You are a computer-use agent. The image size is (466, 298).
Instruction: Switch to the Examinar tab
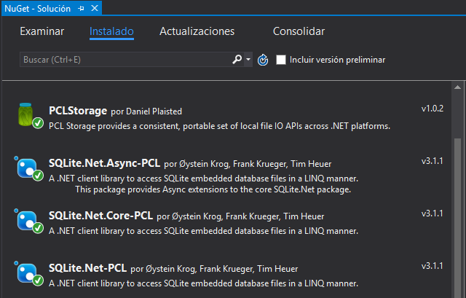pos(42,31)
